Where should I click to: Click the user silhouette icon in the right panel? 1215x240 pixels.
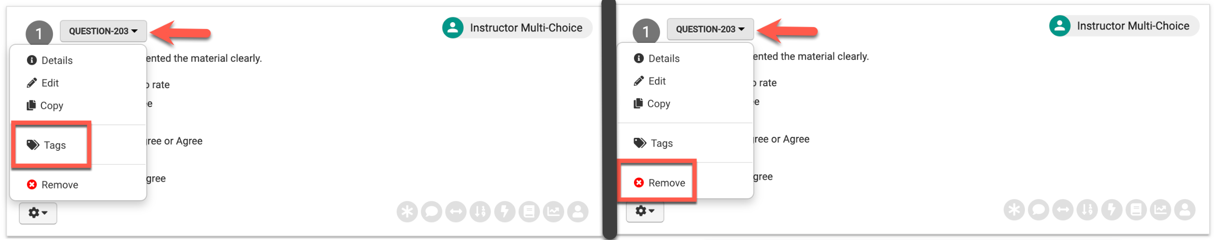click(1185, 210)
